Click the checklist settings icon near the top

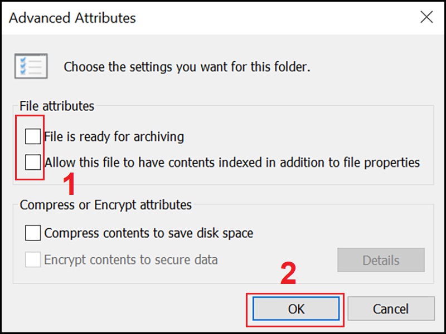click(31, 66)
